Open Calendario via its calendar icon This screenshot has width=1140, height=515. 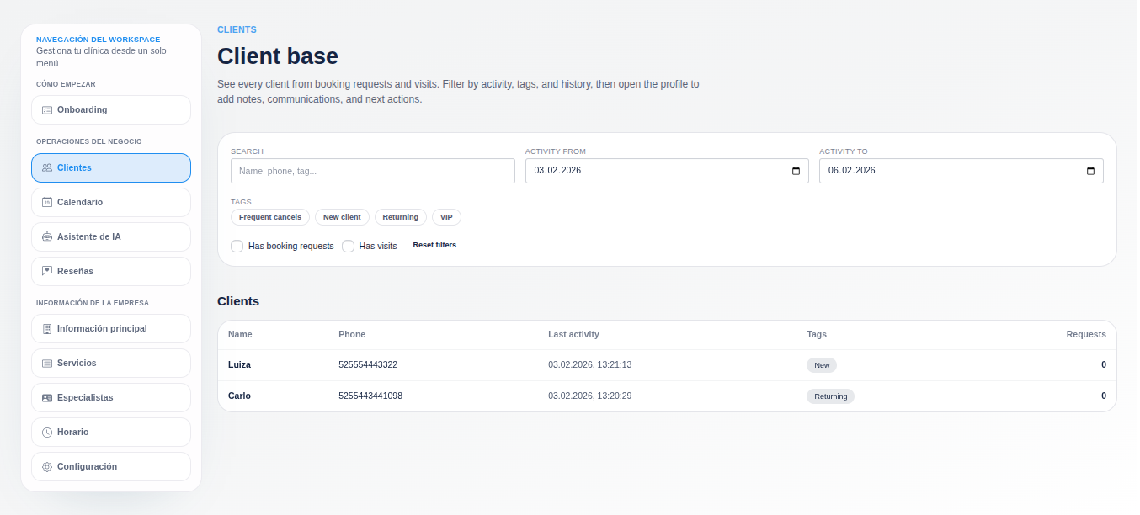(x=47, y=203)
